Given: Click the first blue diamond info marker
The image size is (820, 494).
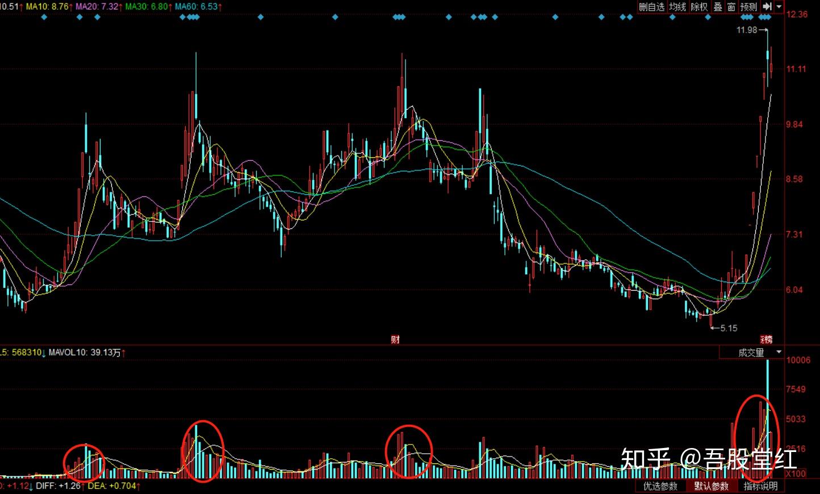Looking at the screenshot, I should [x=44, y=17].
